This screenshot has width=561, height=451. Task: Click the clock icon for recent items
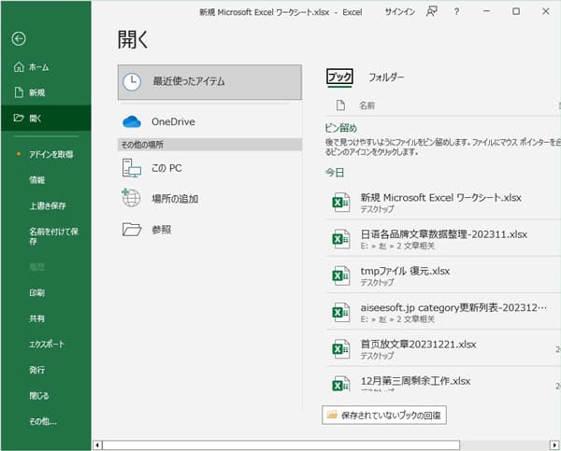132,82
